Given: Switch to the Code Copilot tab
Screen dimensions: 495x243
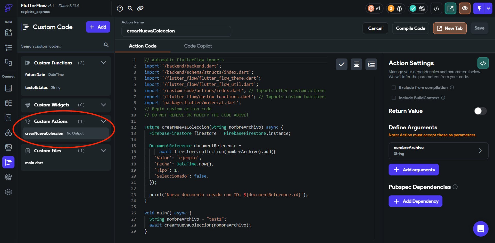Looking at the screenshot, I should pyautogui.click(x=198, y=46).
